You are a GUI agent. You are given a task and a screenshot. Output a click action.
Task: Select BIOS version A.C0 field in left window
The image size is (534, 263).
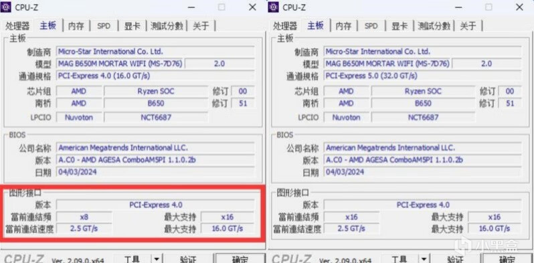[x=155, y=160]
